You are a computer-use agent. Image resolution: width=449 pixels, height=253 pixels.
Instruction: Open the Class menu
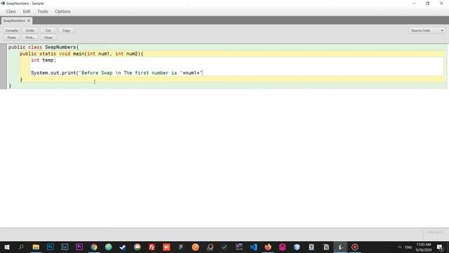coord(11,11)
